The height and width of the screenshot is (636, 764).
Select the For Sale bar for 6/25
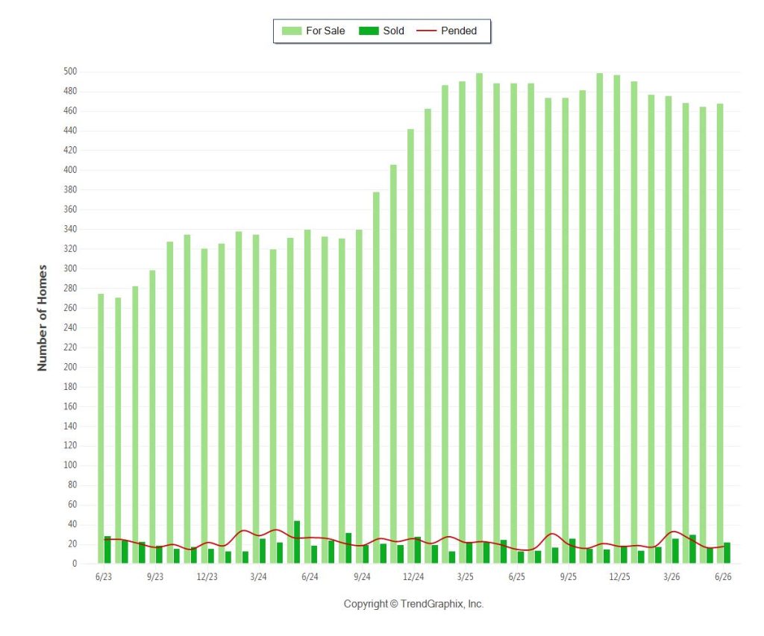point(513,324)
